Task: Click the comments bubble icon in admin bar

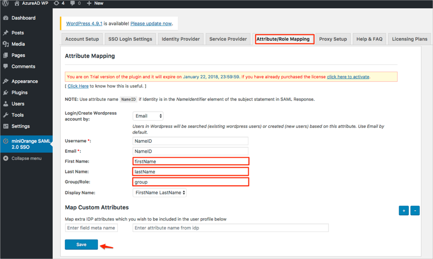Action: coord(73,3)
